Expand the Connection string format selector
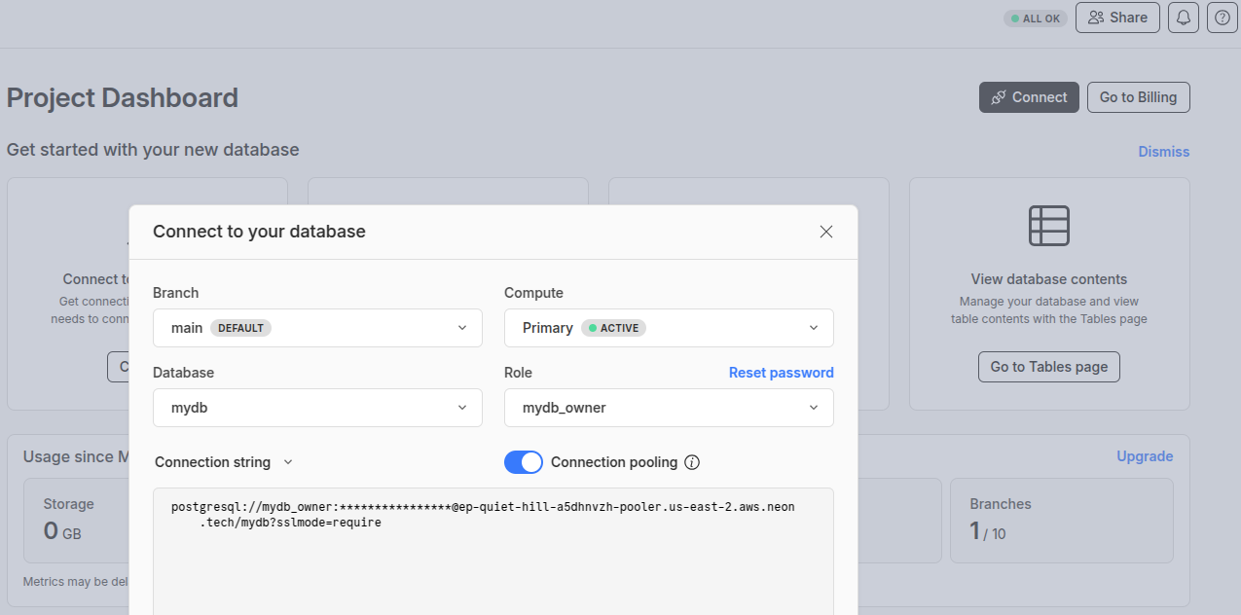 pos(224,462)
